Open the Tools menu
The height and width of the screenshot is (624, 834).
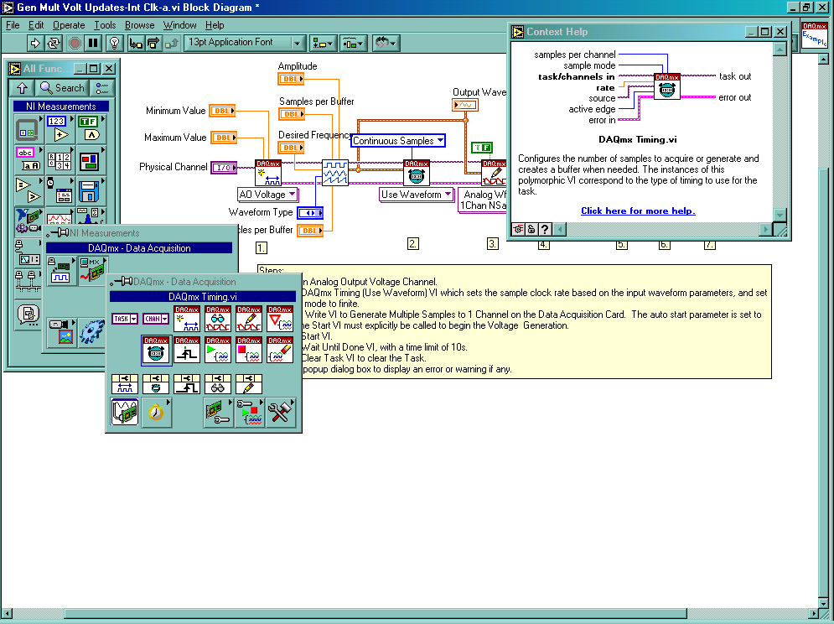coord(105,25)
